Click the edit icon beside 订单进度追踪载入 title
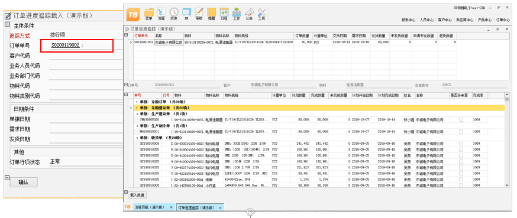This screenshot has width=517, height=218. [8, 15]
